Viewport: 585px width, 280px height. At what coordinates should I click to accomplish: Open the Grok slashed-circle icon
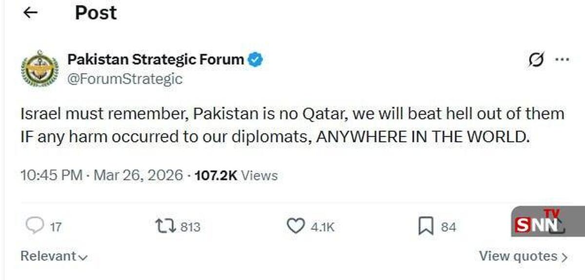536,60
